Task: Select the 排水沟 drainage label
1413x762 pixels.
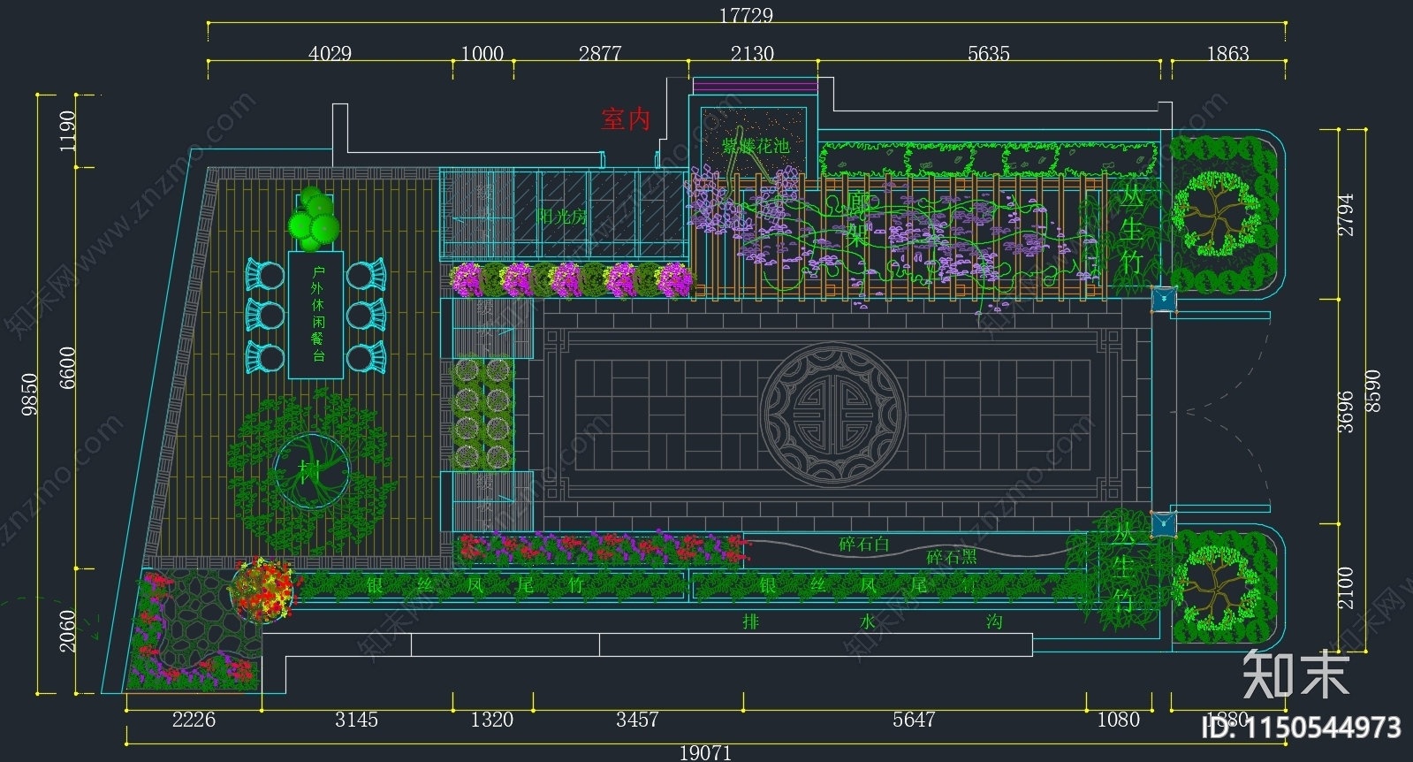Action: (872, 621)
